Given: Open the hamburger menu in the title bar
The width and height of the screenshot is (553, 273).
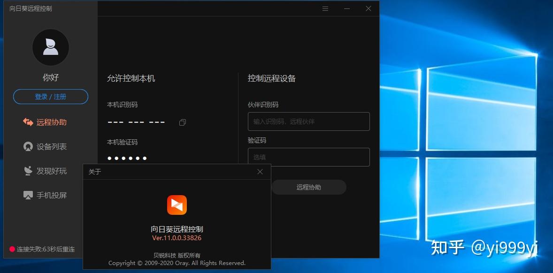Looking at the screenshot, I should click(325, 8).
